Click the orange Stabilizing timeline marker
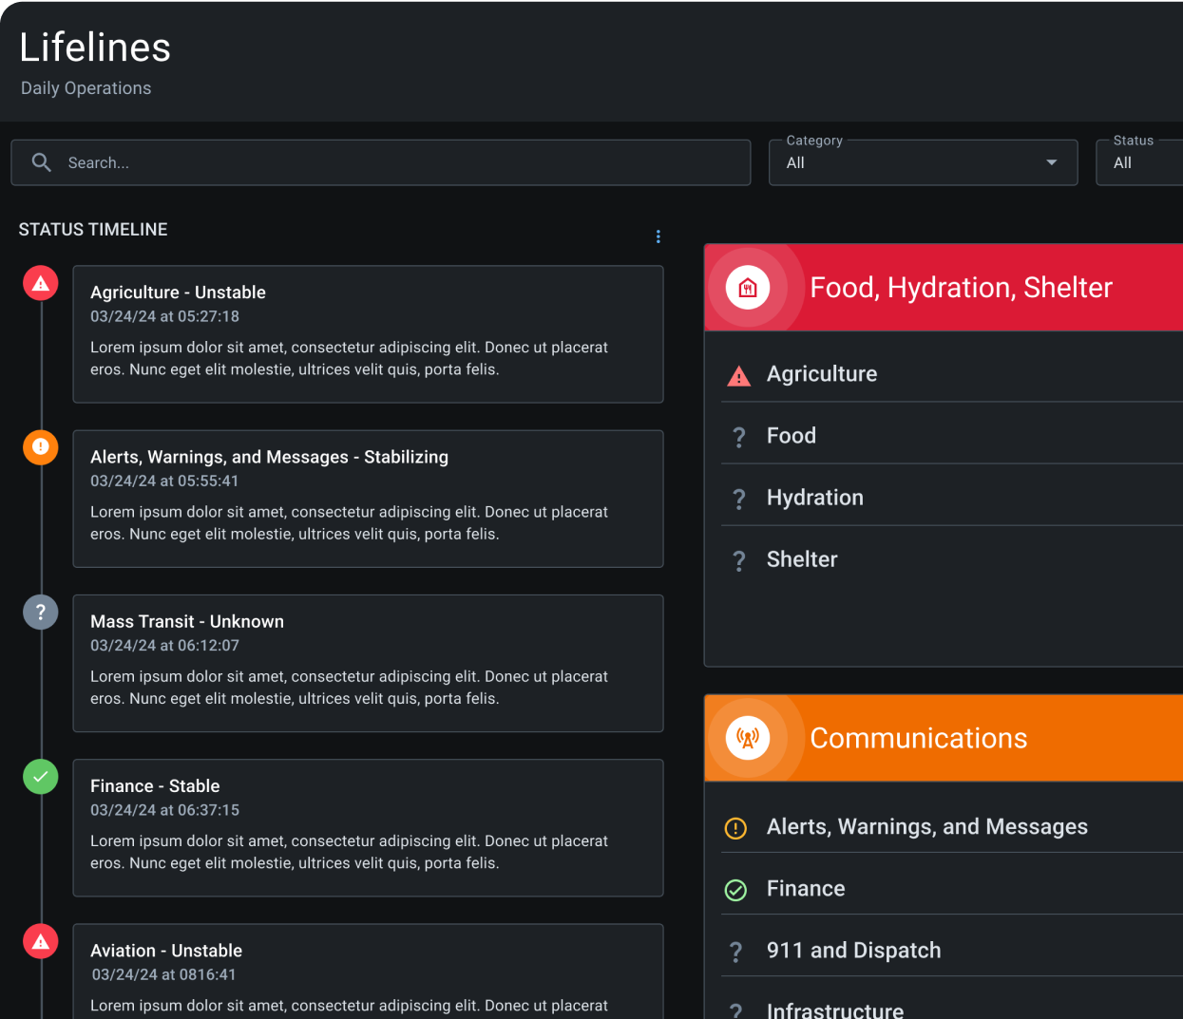Viewport: 1183px width, 1019px height. (x=41, y=447)
